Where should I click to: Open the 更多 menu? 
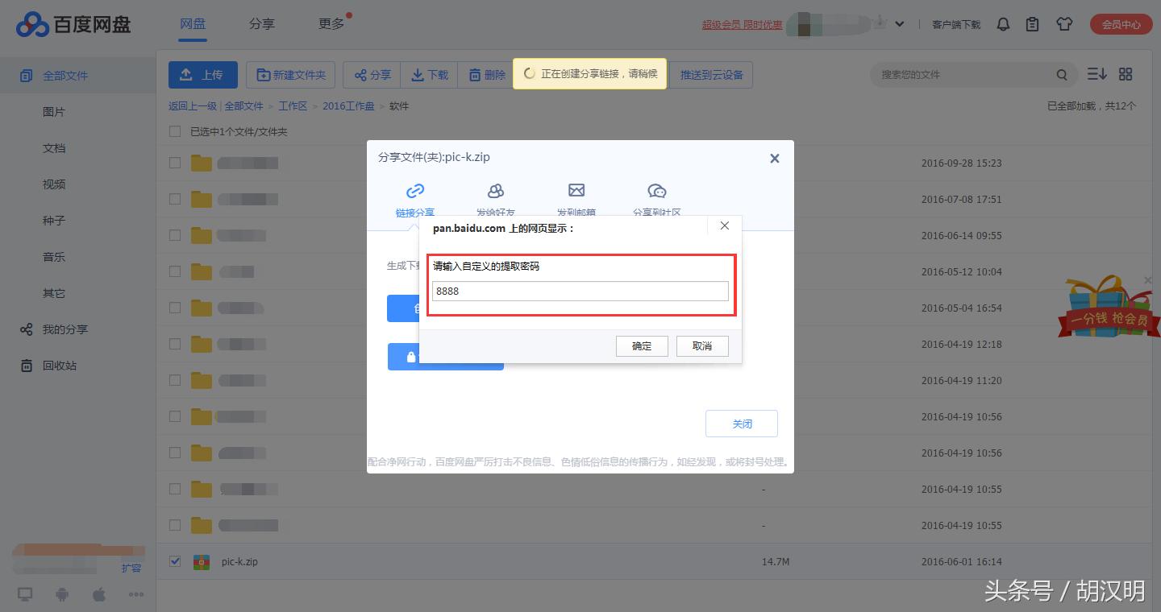[331, 23]
